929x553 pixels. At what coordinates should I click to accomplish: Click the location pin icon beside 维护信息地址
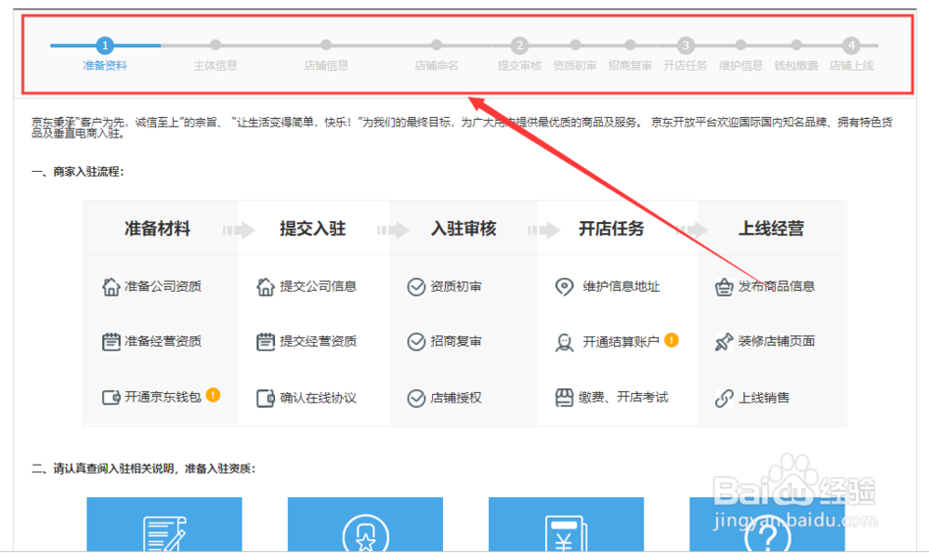(x=564, y=287)
